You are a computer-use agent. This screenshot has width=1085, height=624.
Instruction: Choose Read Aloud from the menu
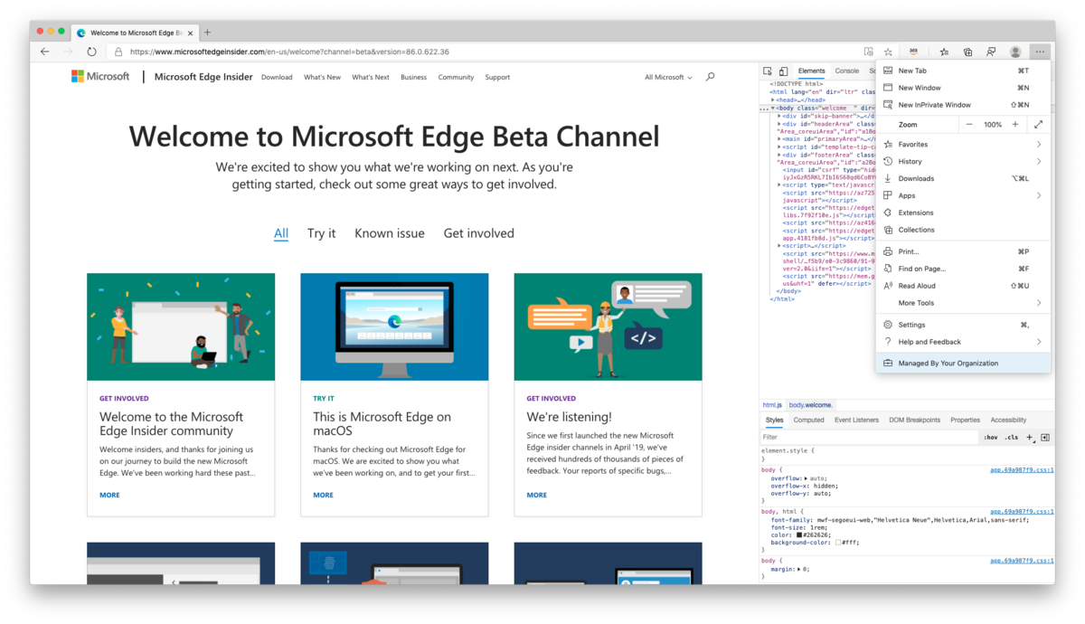963,286
